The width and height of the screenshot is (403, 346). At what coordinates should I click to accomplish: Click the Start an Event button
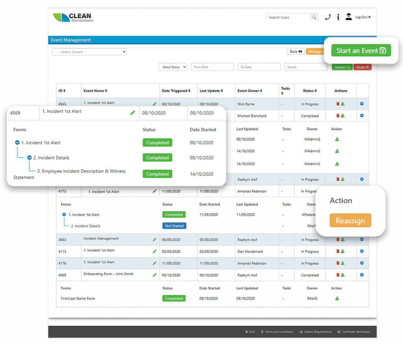pyautogui.click(x=361, y=50)
